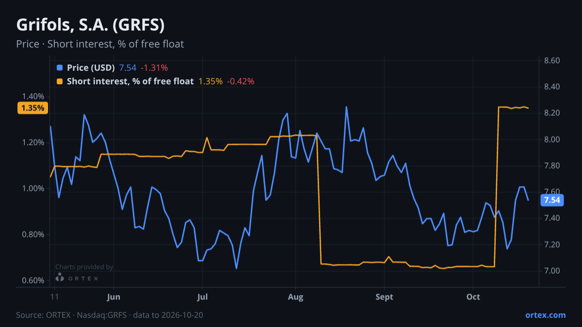Click the 7.20 right axis label
Image resolution: width=582 pixels, height=327 pixels.
coord(552,244)
